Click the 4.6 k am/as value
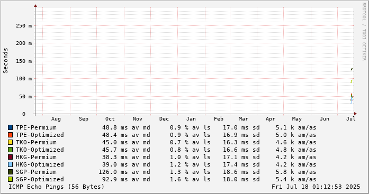The width and height of the screenshot is (369, 194). pos(296,142)
